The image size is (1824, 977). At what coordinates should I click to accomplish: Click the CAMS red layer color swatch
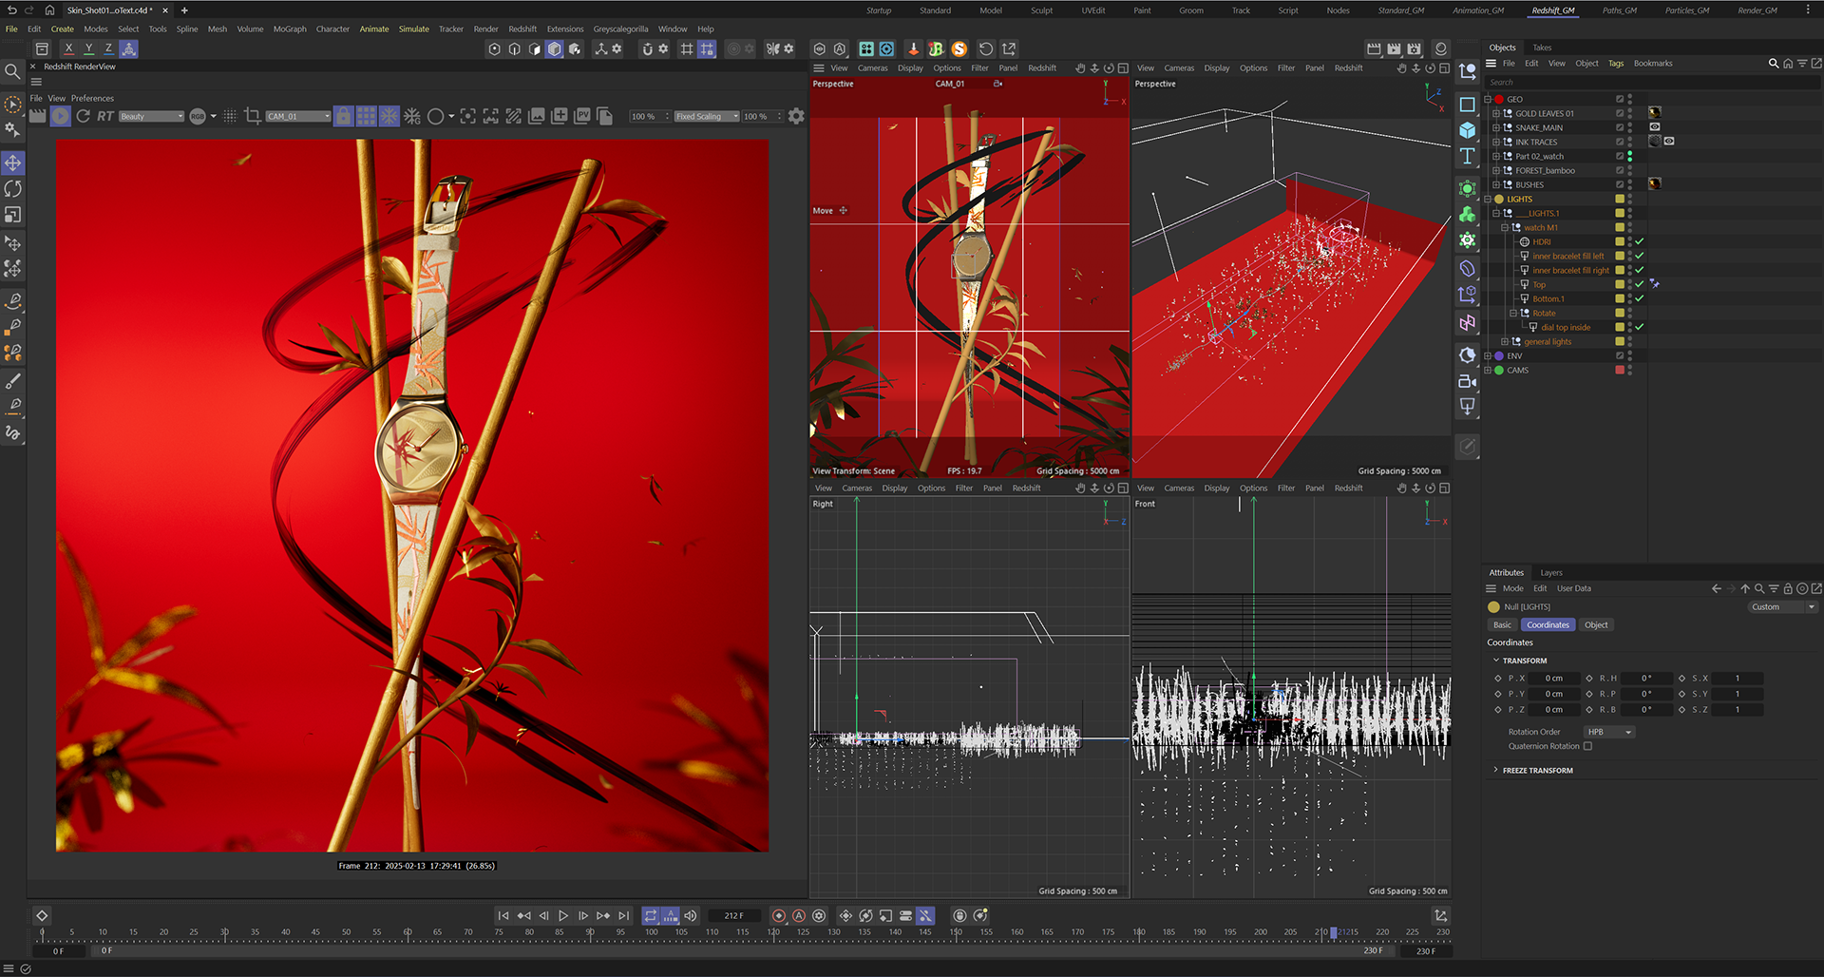(x=1619, y=370)
